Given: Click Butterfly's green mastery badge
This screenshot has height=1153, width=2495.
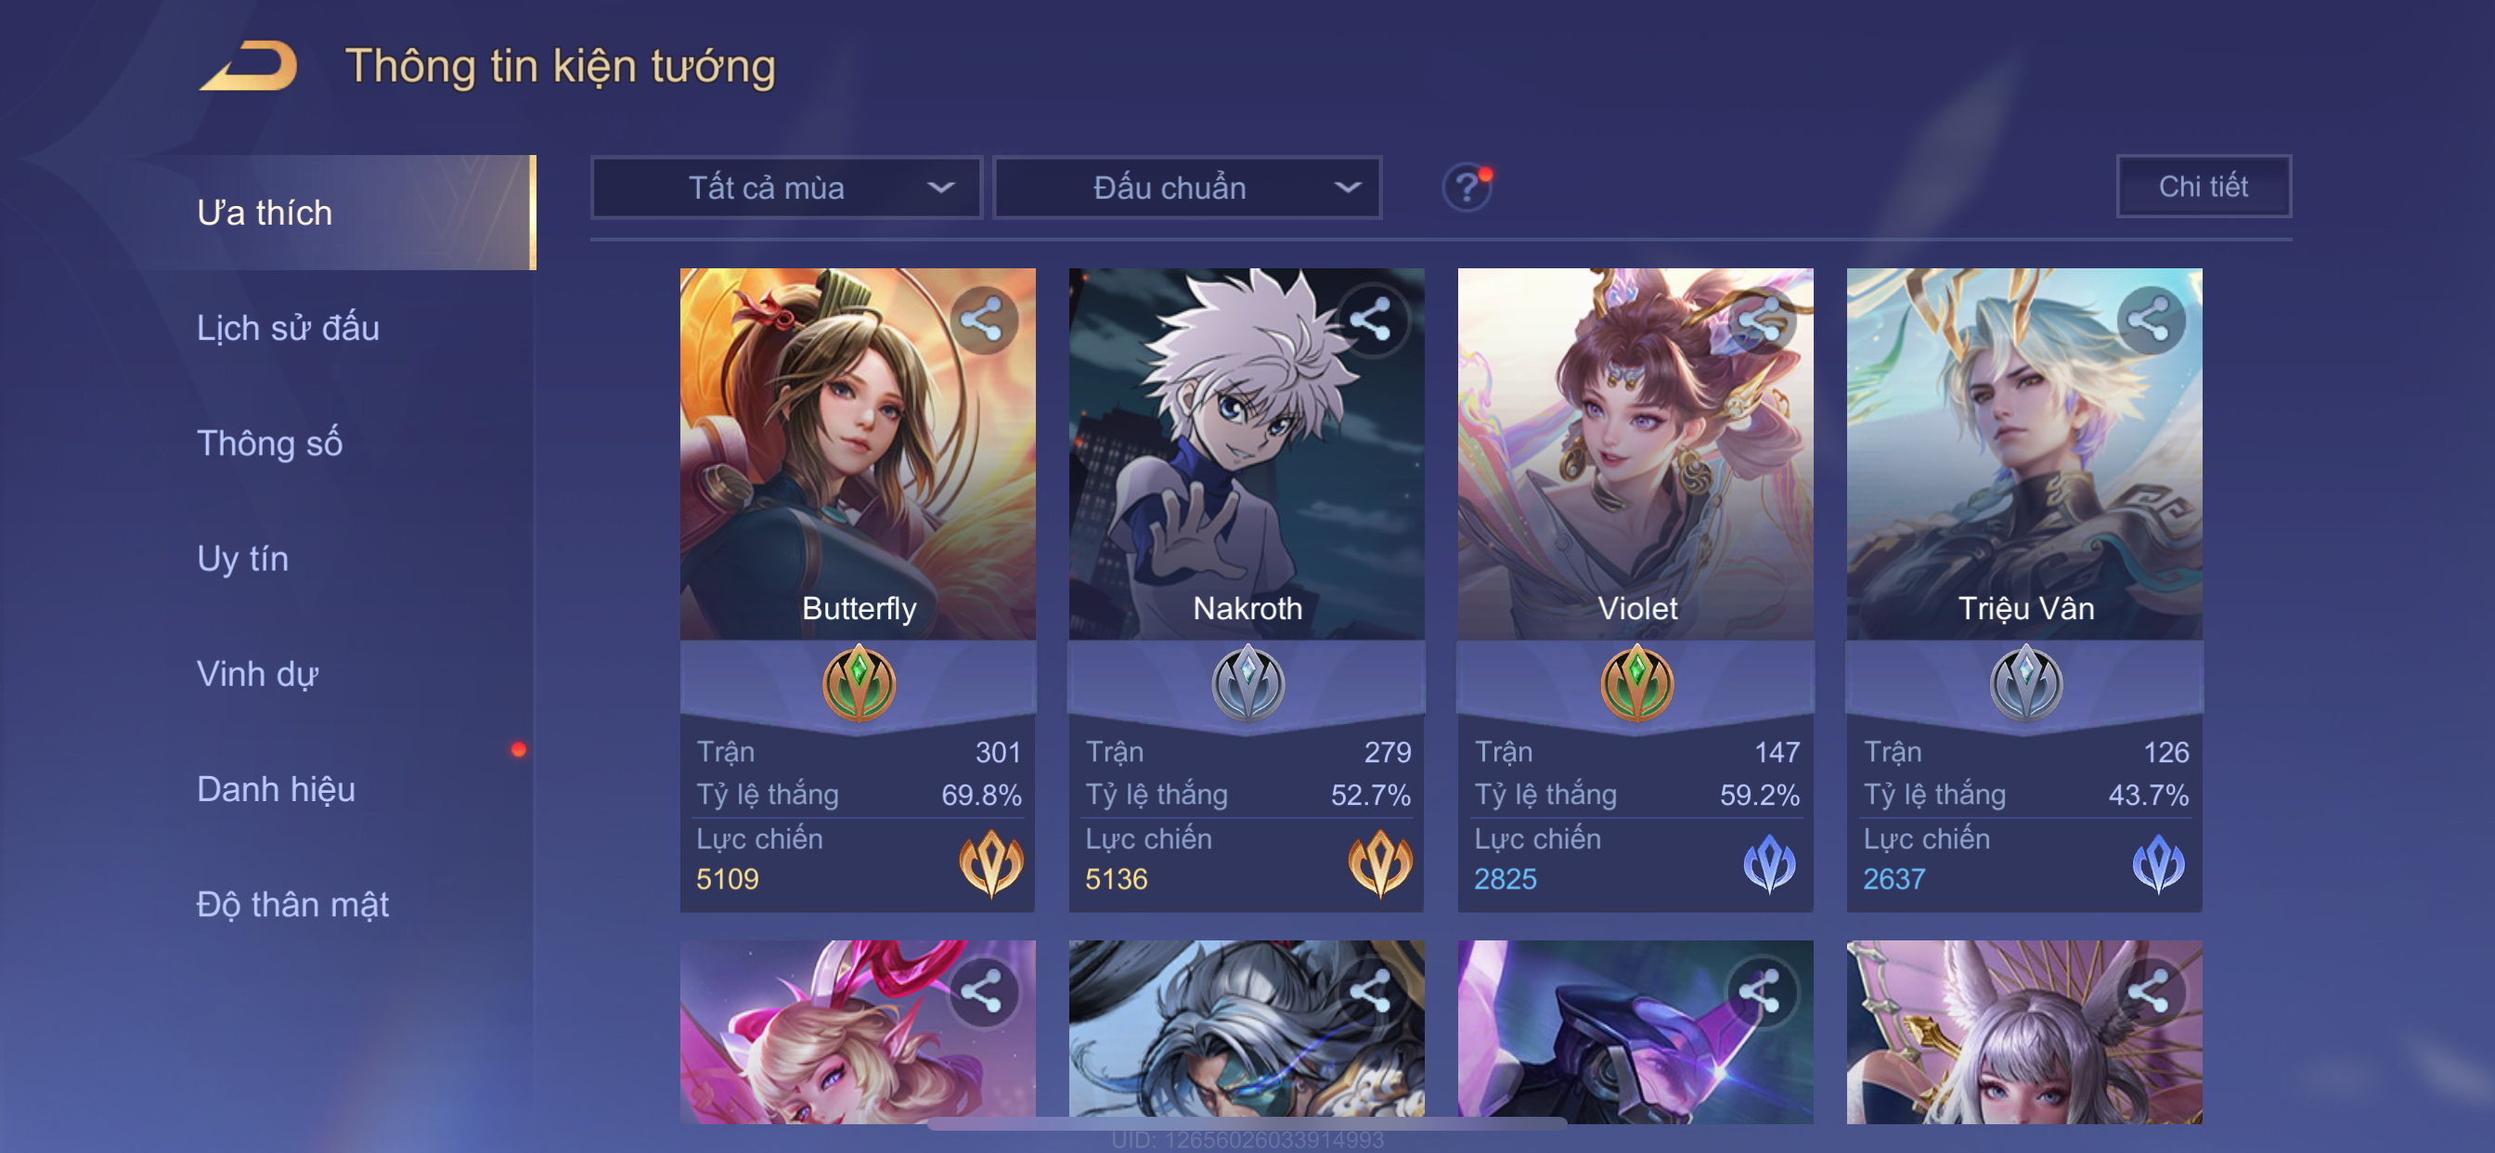Looking at the screenshot, I should tap(860, 683).
